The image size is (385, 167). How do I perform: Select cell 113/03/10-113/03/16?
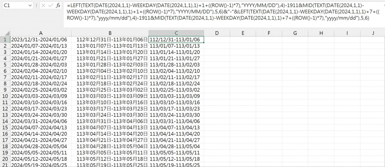click(x=176, y=102)
